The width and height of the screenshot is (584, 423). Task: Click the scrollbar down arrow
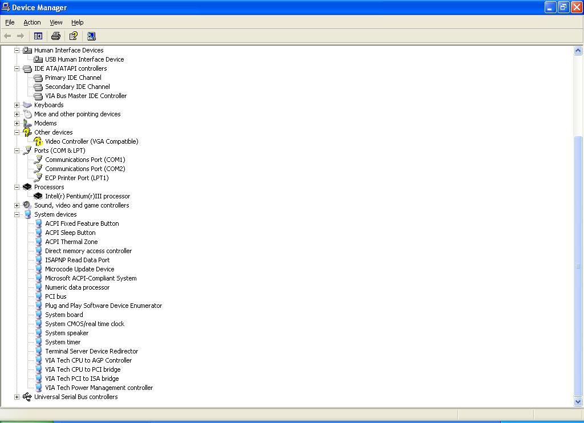pos(578,401)
